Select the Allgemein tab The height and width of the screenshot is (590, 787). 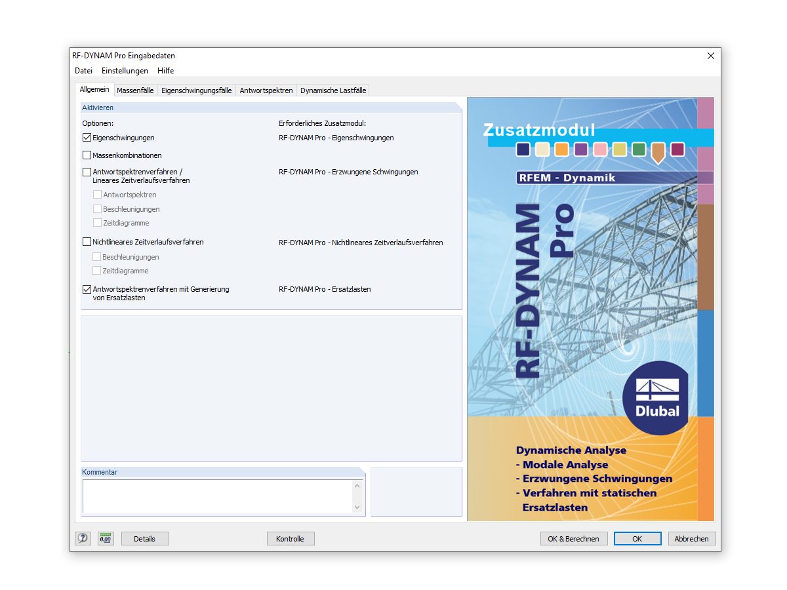coord(94,90)
